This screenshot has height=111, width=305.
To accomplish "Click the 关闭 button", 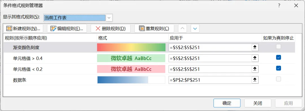I will (x=258, y=103).
